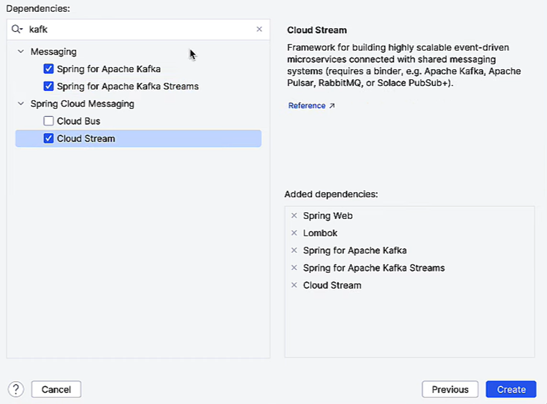Uncheck the Cloud Stream checkbox
Viewport: 547px width, 404px height.
[x=49, y=138]
